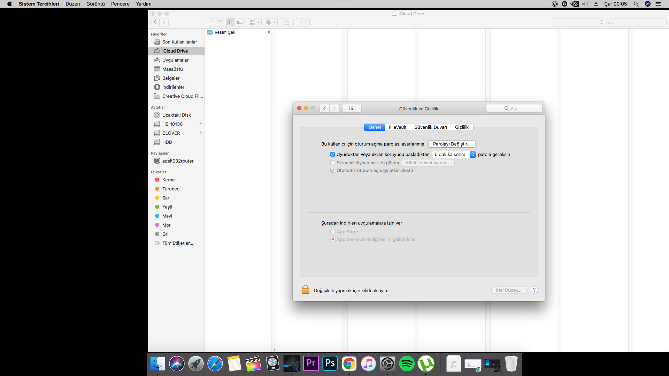The image size is (669, 376).
Task: Open the Görüntü menu
Action: point(95,4)
